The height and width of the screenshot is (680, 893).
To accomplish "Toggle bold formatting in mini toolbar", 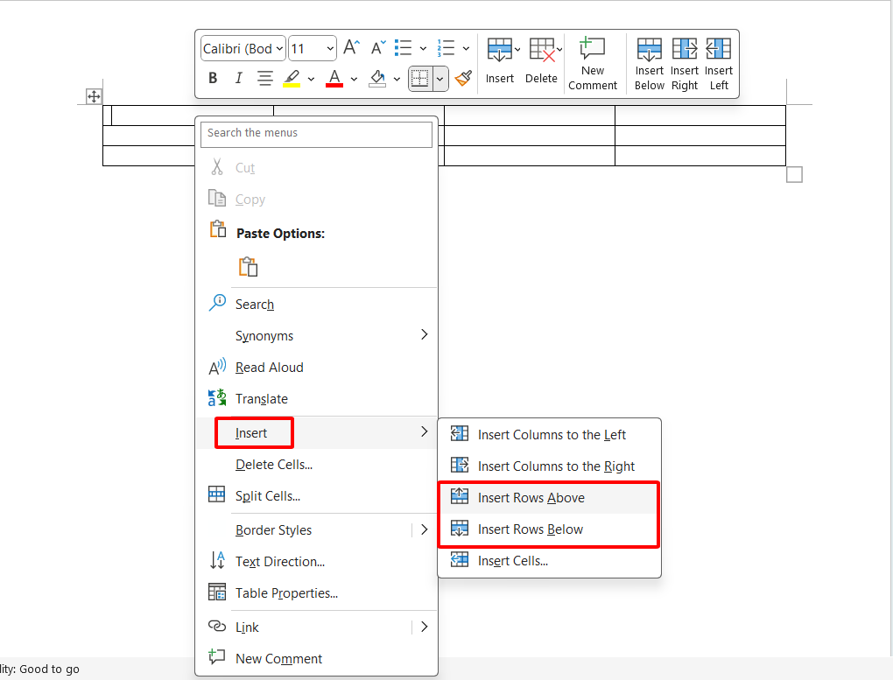I will (213, 79).
